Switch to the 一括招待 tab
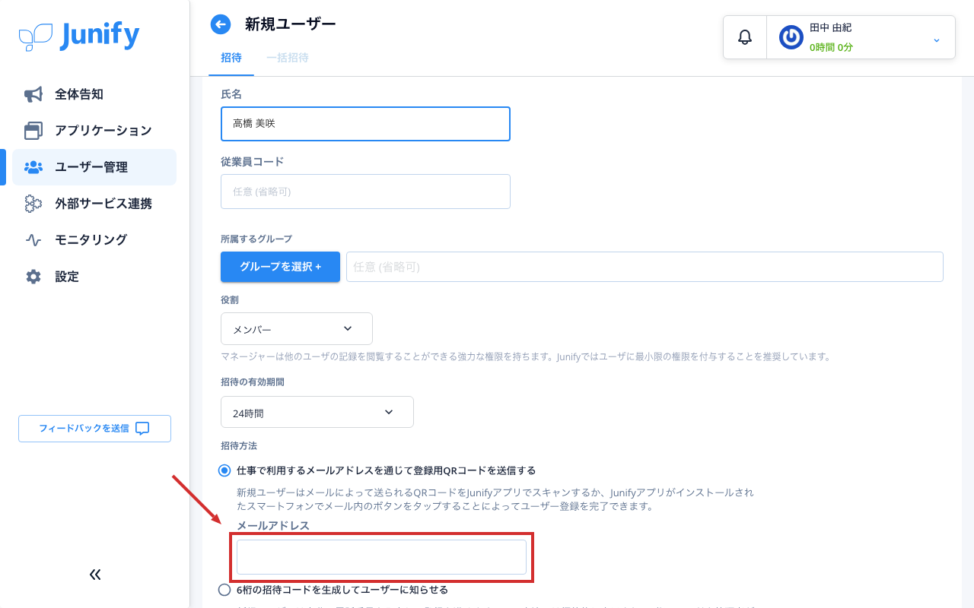 tap(288, 58)
